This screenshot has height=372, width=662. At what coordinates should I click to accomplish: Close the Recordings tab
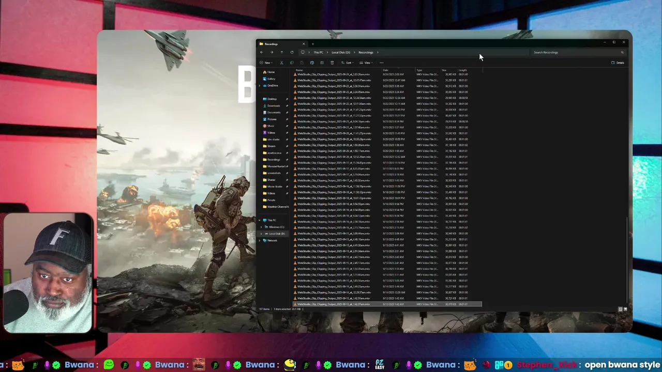[304, 44]
